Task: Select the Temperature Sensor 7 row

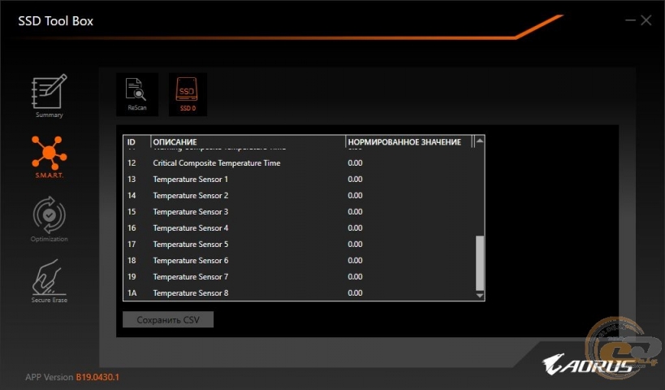Action: click(300, 277)
